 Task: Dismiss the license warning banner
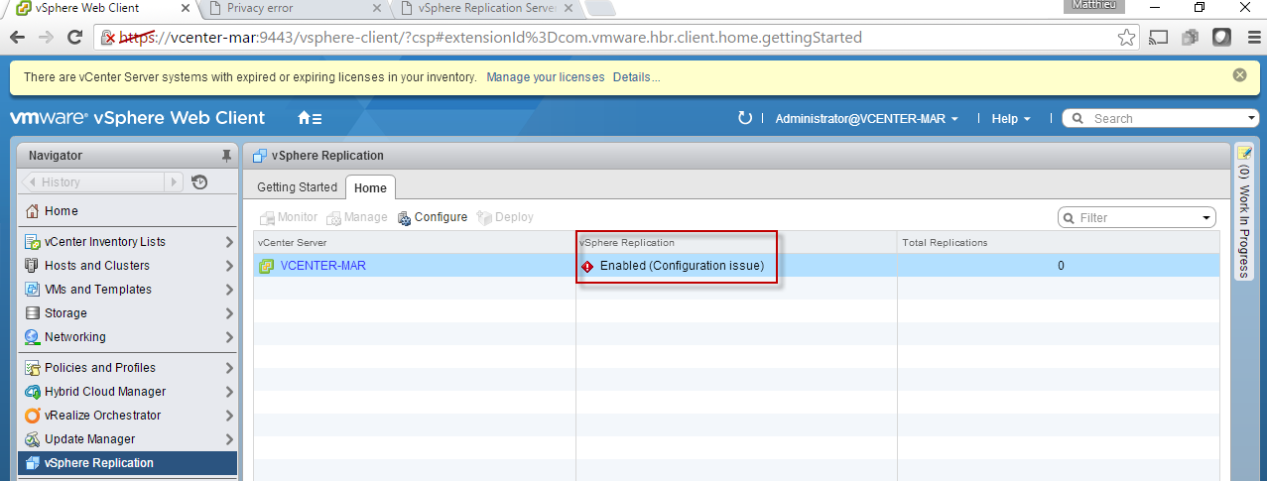[x=1239, y=75]
